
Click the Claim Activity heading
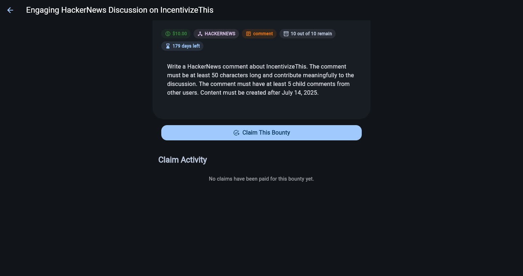[183, 160]
